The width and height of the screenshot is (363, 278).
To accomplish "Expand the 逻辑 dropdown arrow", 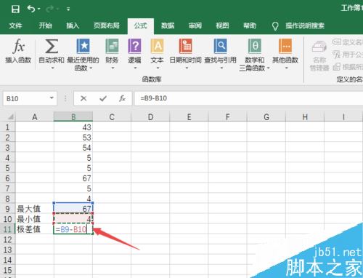I will 135,68.
